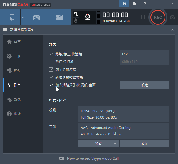Switch to the FPS tab
The width and height of the screenshot is (178, 164).
click(17, 70)
